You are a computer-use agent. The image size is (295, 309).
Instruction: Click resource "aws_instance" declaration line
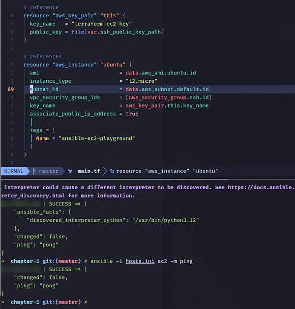78,65
